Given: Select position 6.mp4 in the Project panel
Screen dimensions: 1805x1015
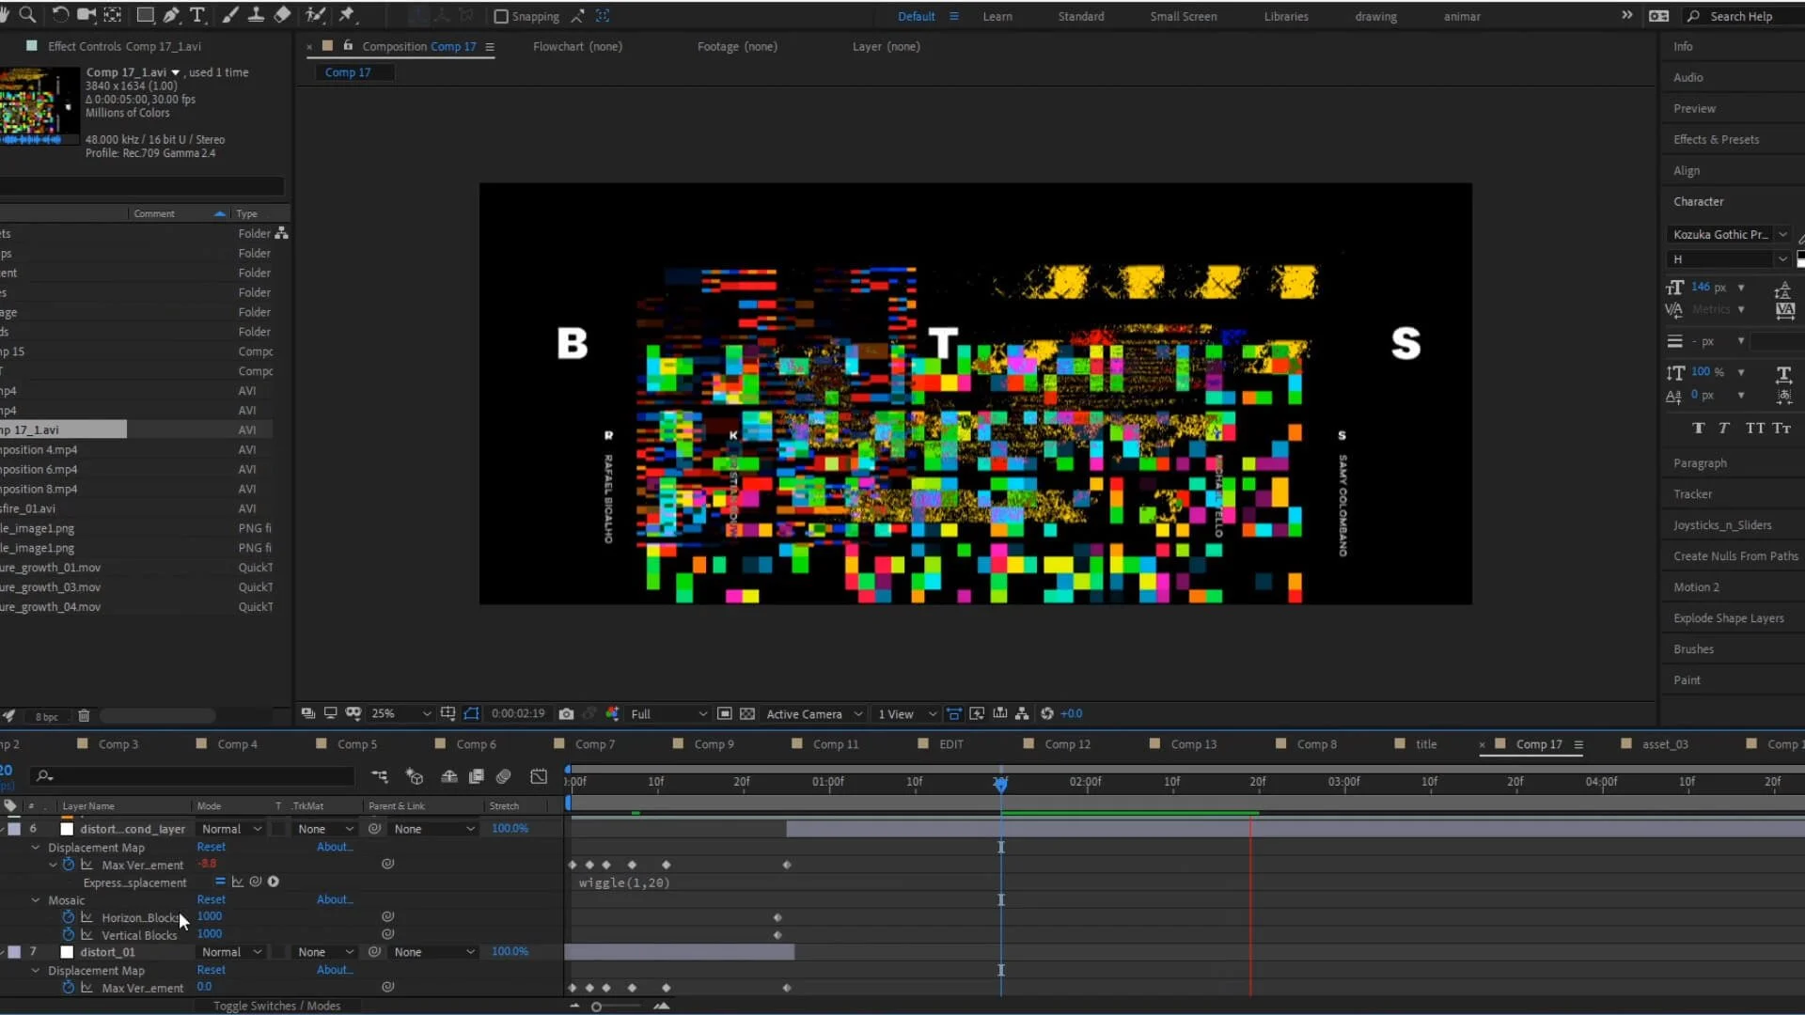Looking at the screenshot, I should pos(39,469).
